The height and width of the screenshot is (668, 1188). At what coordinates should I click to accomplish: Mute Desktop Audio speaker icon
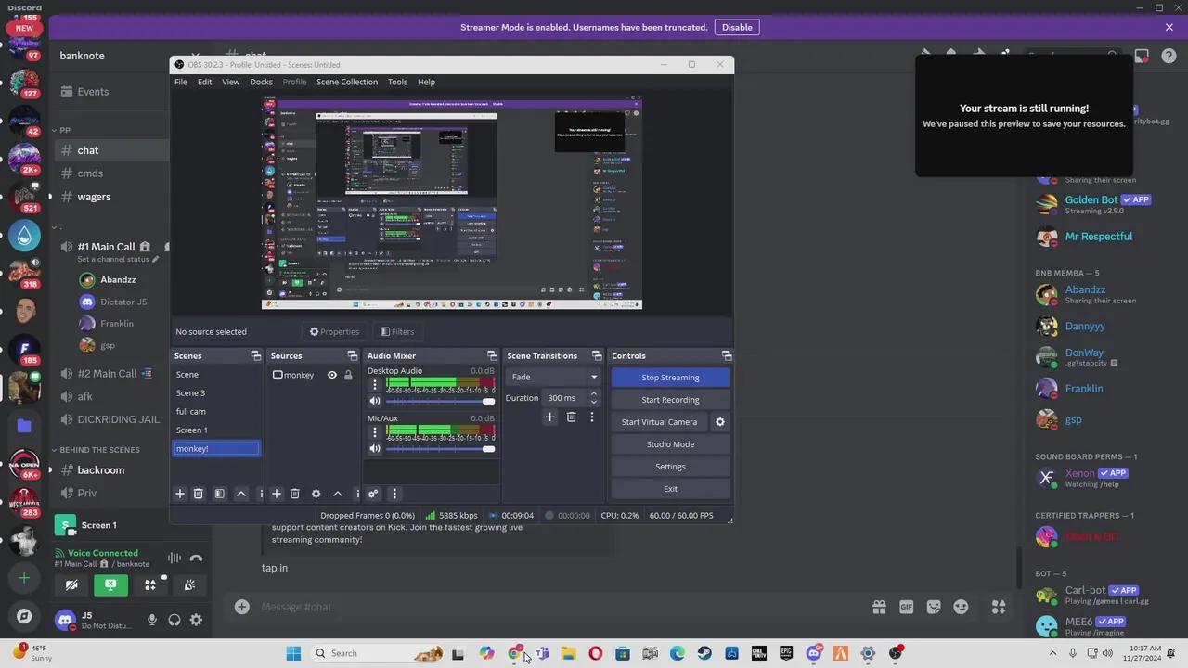[x=374, y=400]
